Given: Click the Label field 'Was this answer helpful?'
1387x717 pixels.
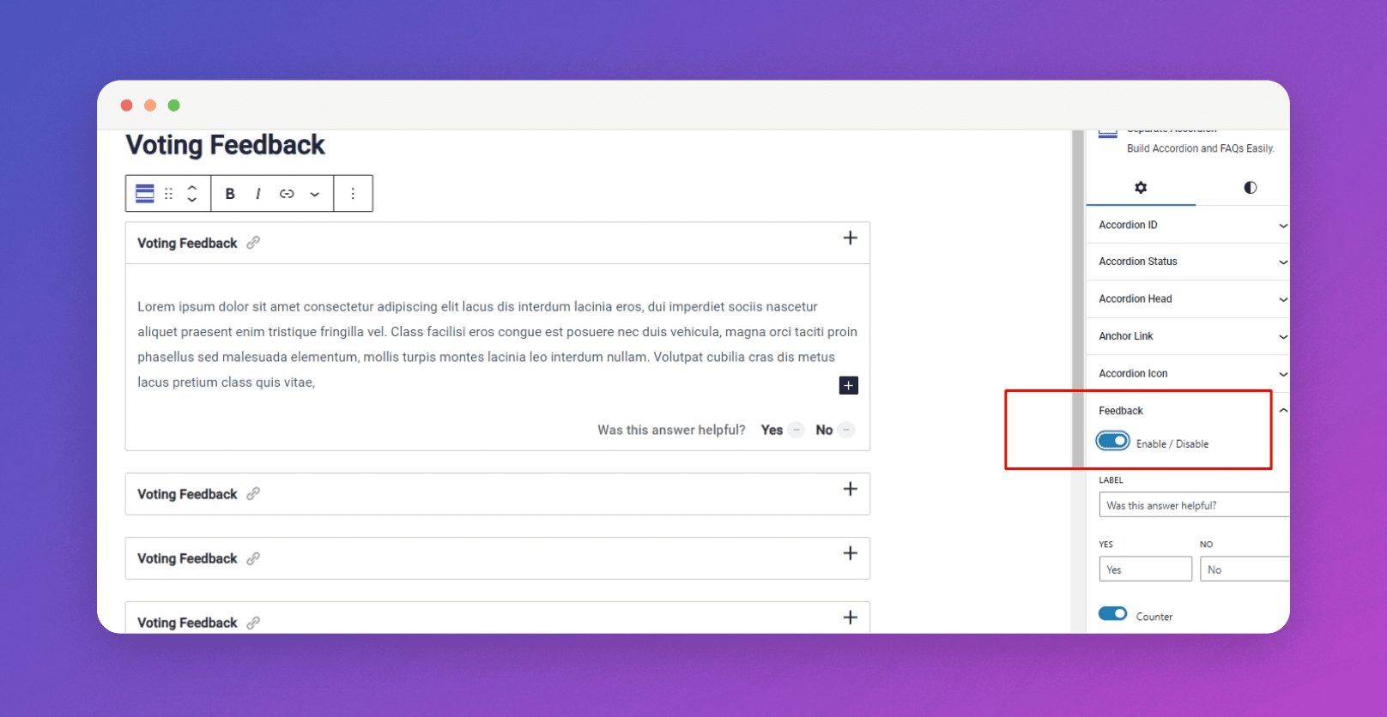Looking at the screenshot, I should (1193, 505).
